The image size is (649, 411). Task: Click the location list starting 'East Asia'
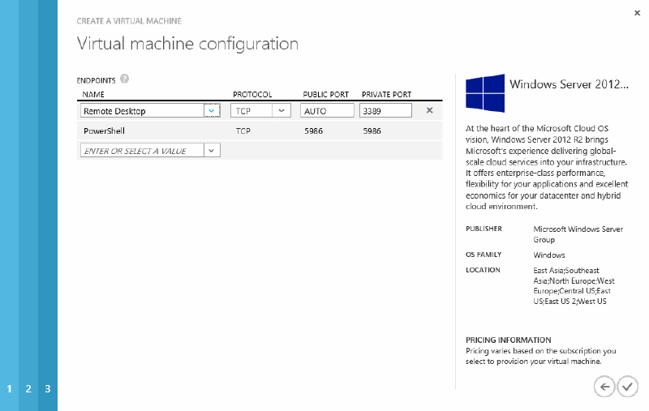574,285
